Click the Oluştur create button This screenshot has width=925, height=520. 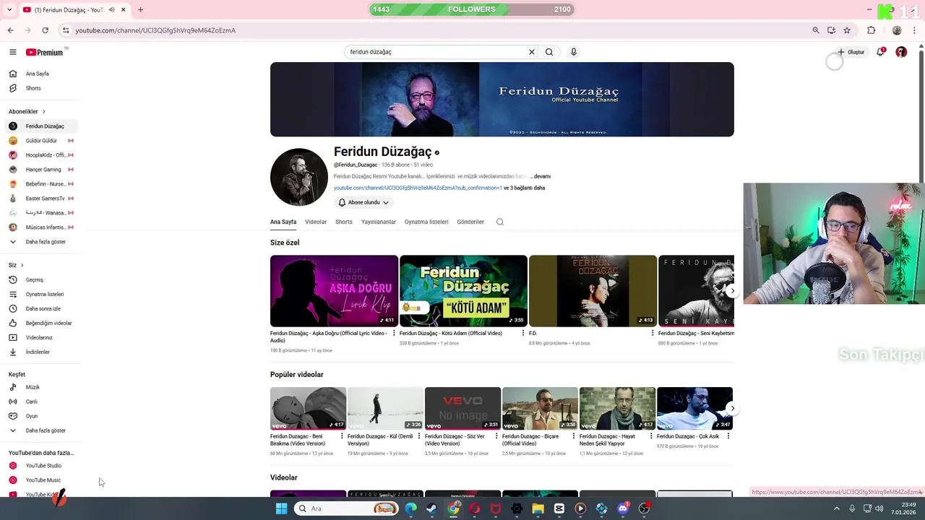(x=851, y=52)
